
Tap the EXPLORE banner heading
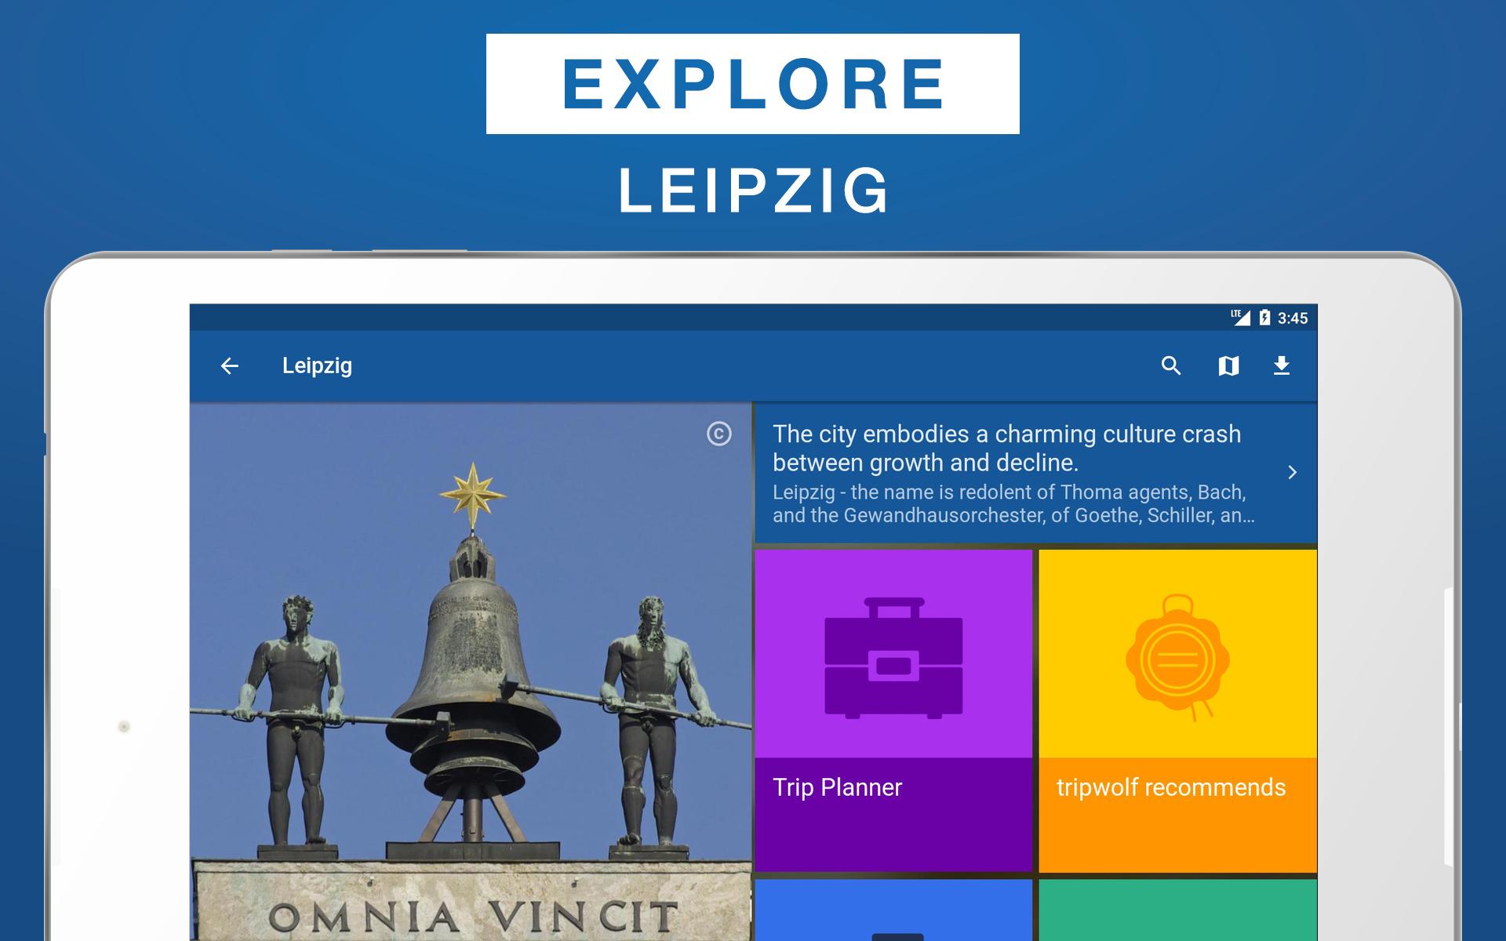(x=753, y=84)
